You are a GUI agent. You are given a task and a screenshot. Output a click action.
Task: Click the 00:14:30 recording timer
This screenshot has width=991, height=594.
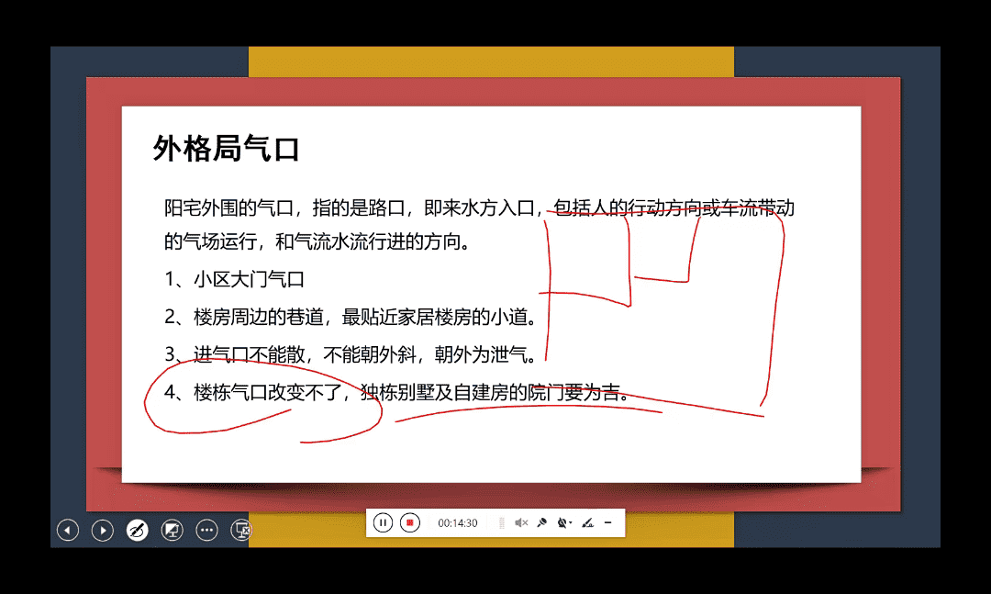(457, 523)
